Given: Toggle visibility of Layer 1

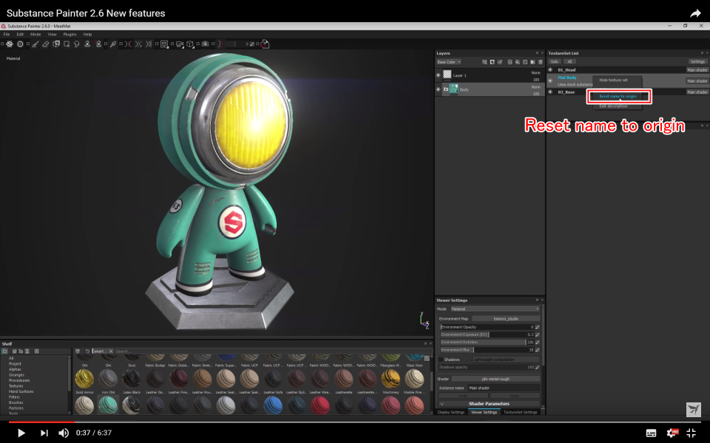Looking at the screenshot, I should (x=438, y=75).
